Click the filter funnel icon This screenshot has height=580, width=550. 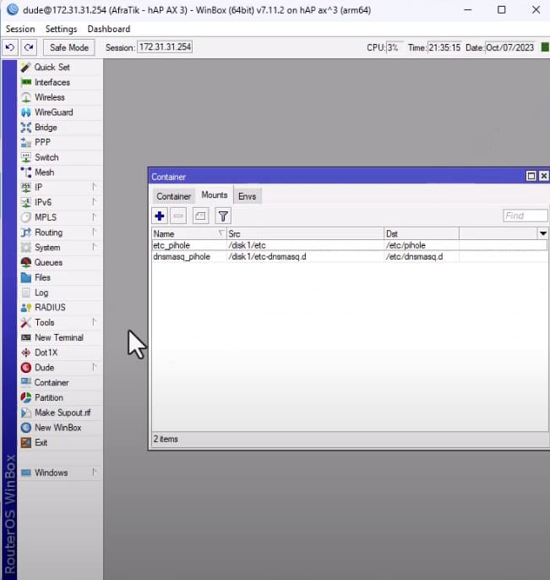click(223, 216)
